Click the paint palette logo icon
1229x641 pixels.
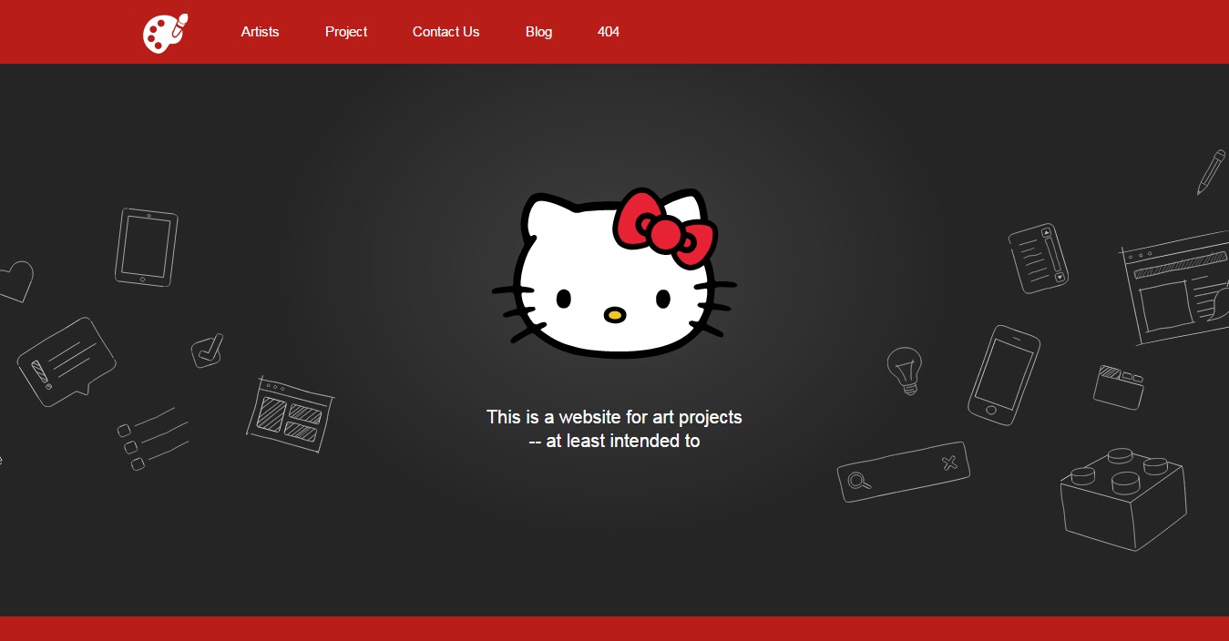coord(165,33)
